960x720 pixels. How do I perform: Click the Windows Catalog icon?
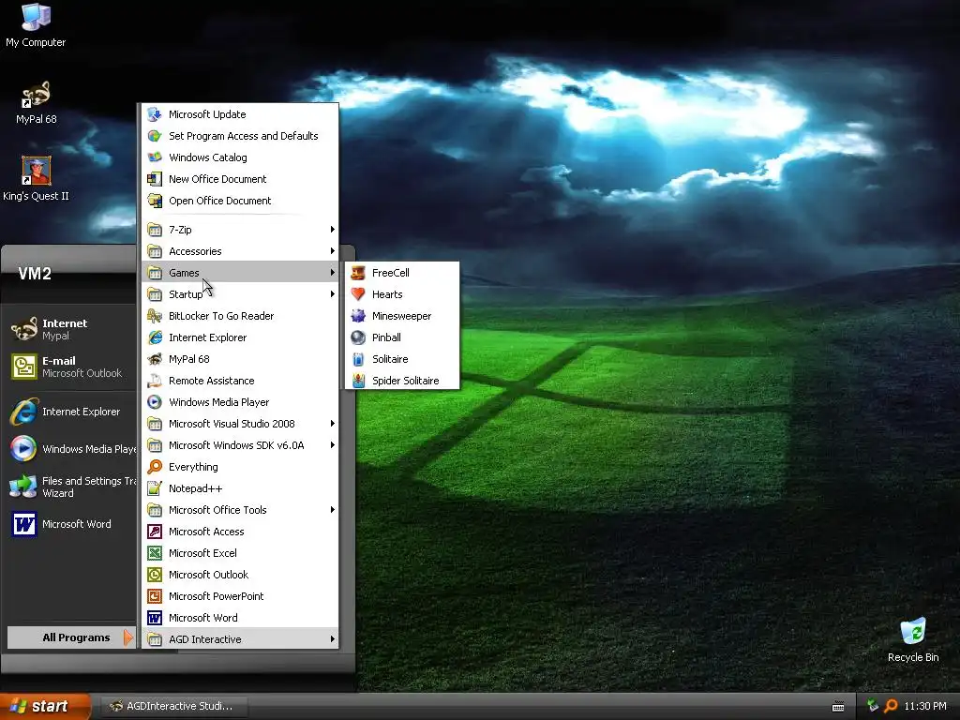[x=155, y=157]
